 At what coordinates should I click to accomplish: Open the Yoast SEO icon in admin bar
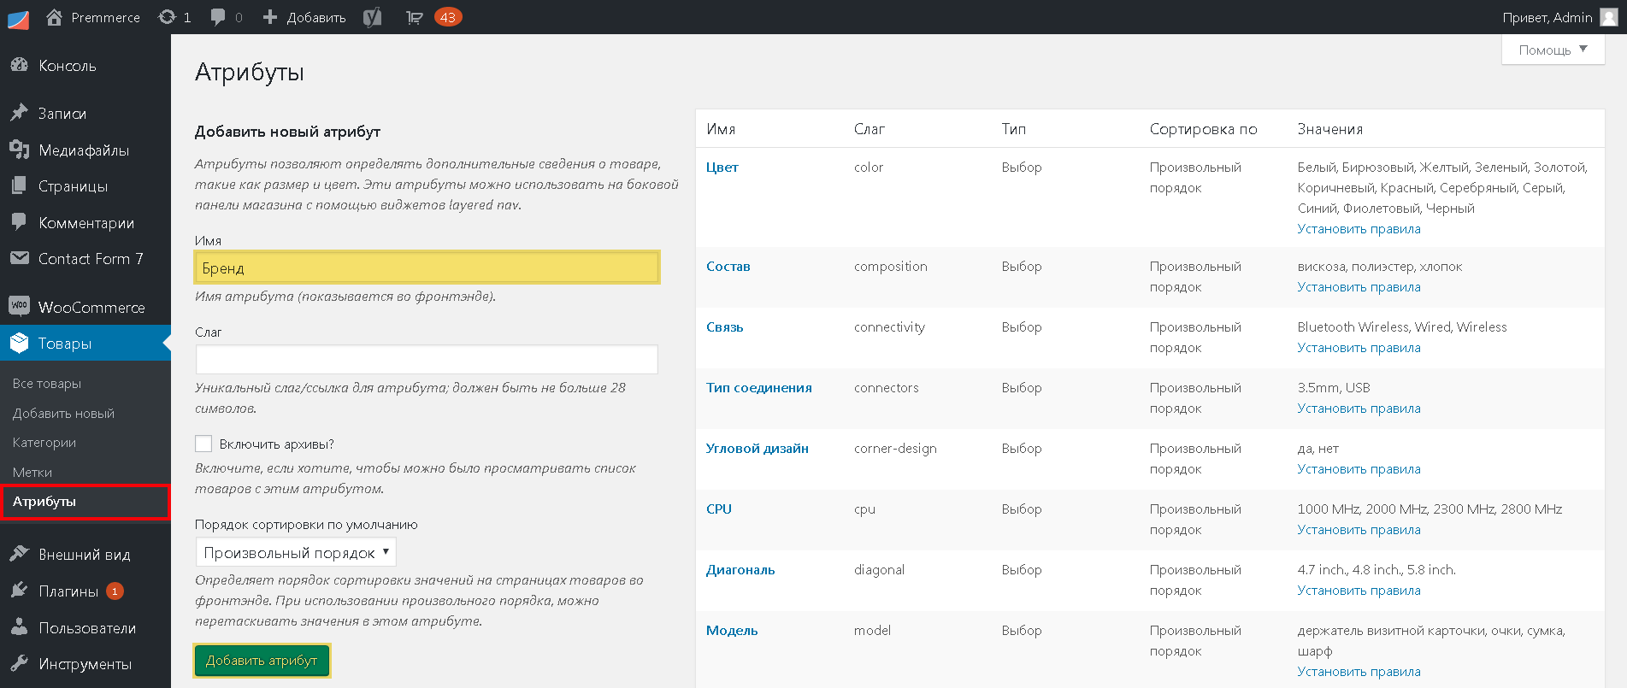coord(373,17)
